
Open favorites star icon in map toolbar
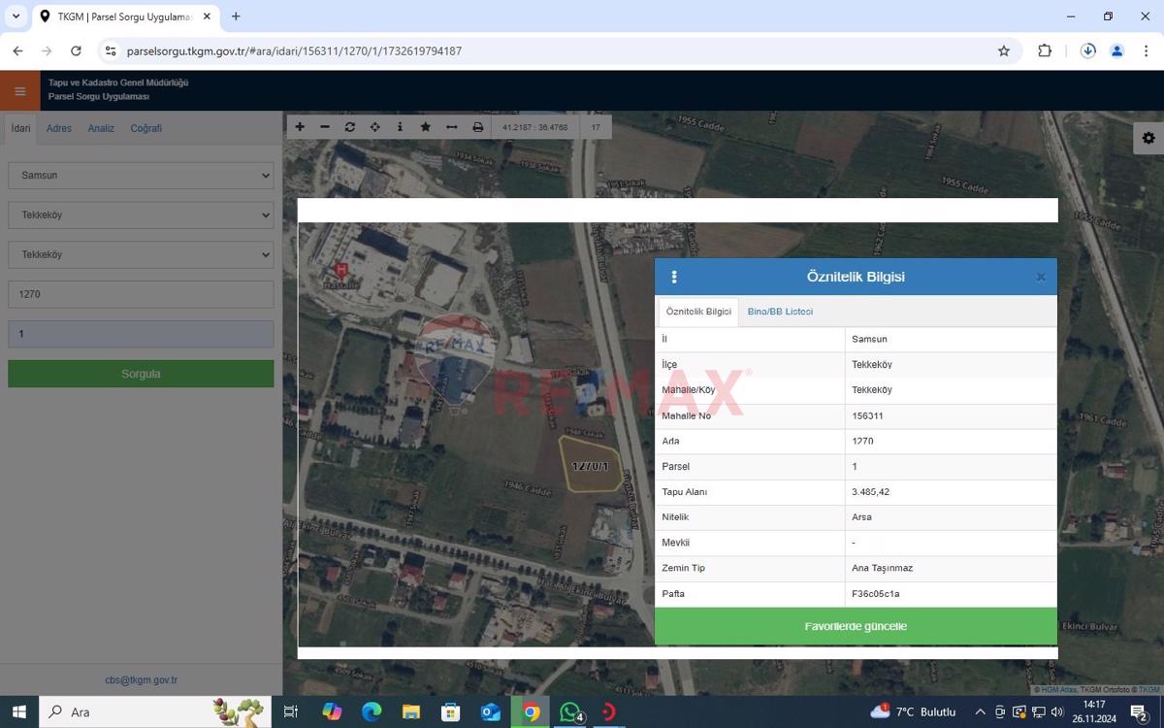(x=425, y=127)
